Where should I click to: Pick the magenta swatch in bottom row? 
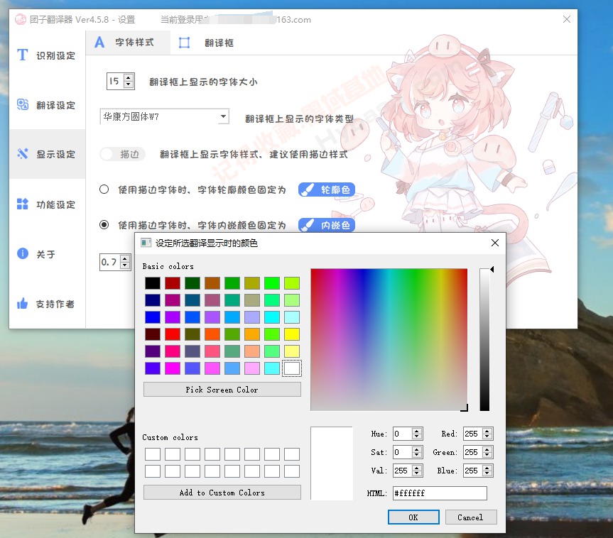click(x=173, y=368)
